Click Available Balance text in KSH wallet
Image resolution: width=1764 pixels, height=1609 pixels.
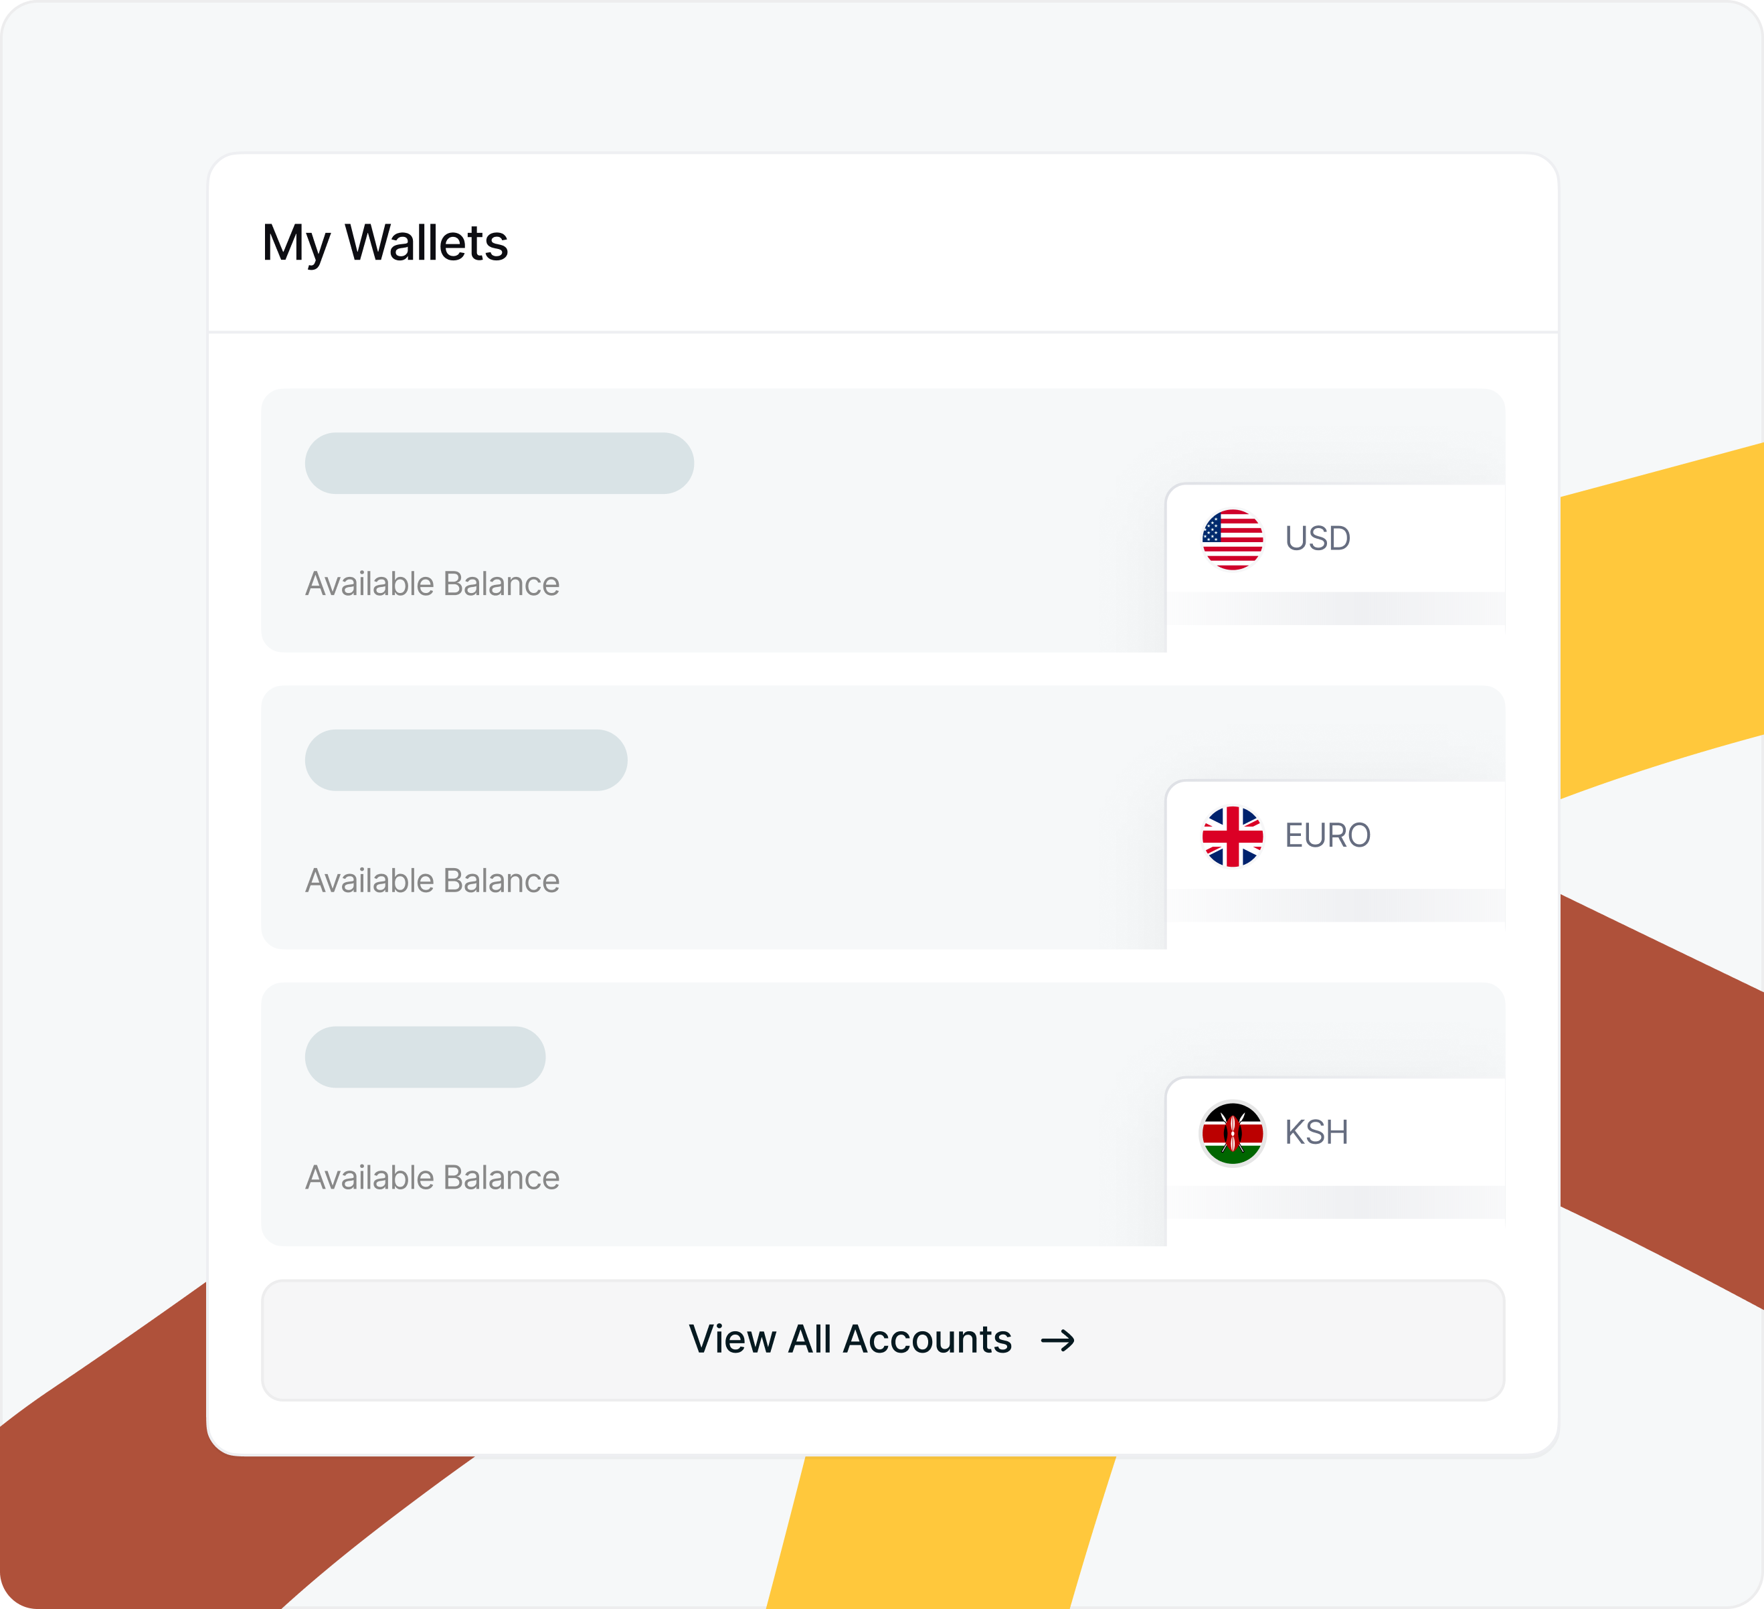point(432,1178)
